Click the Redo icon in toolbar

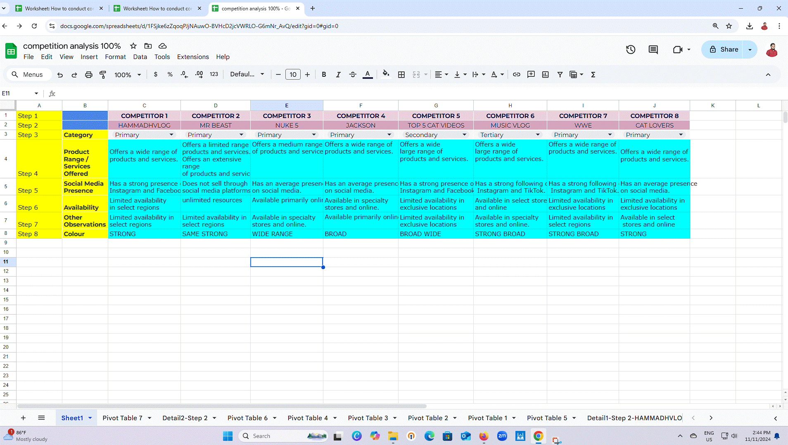[x=74, y=75]
